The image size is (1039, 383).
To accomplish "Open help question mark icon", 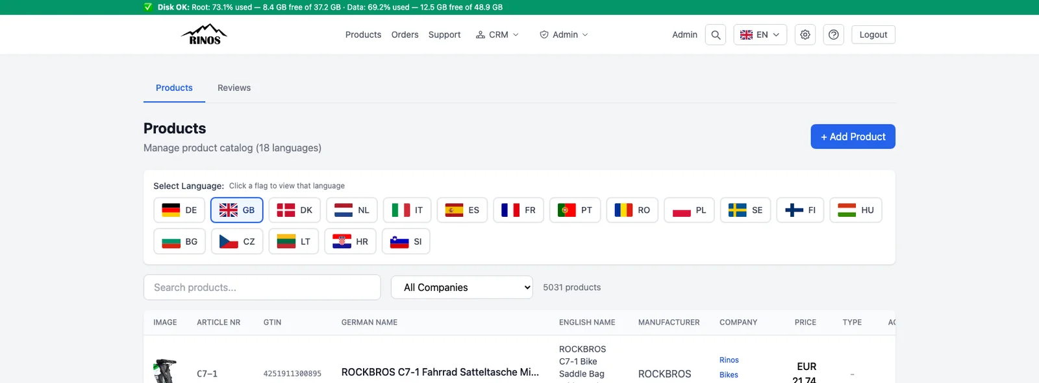I will tap(834, 34).
